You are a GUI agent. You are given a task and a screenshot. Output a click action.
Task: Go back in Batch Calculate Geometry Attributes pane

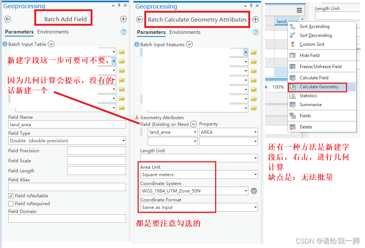point(139,19)
